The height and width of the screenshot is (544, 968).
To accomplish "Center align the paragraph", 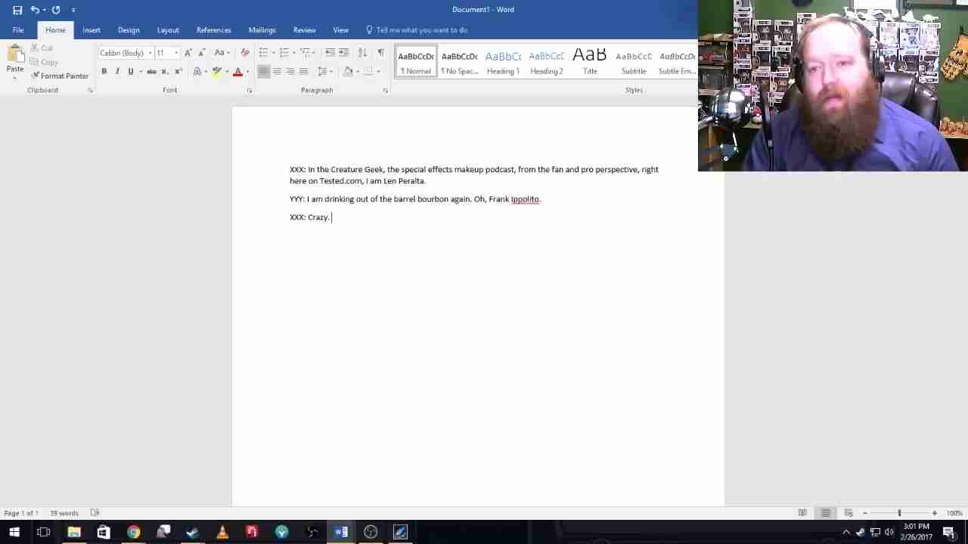I will pos(277,71).
